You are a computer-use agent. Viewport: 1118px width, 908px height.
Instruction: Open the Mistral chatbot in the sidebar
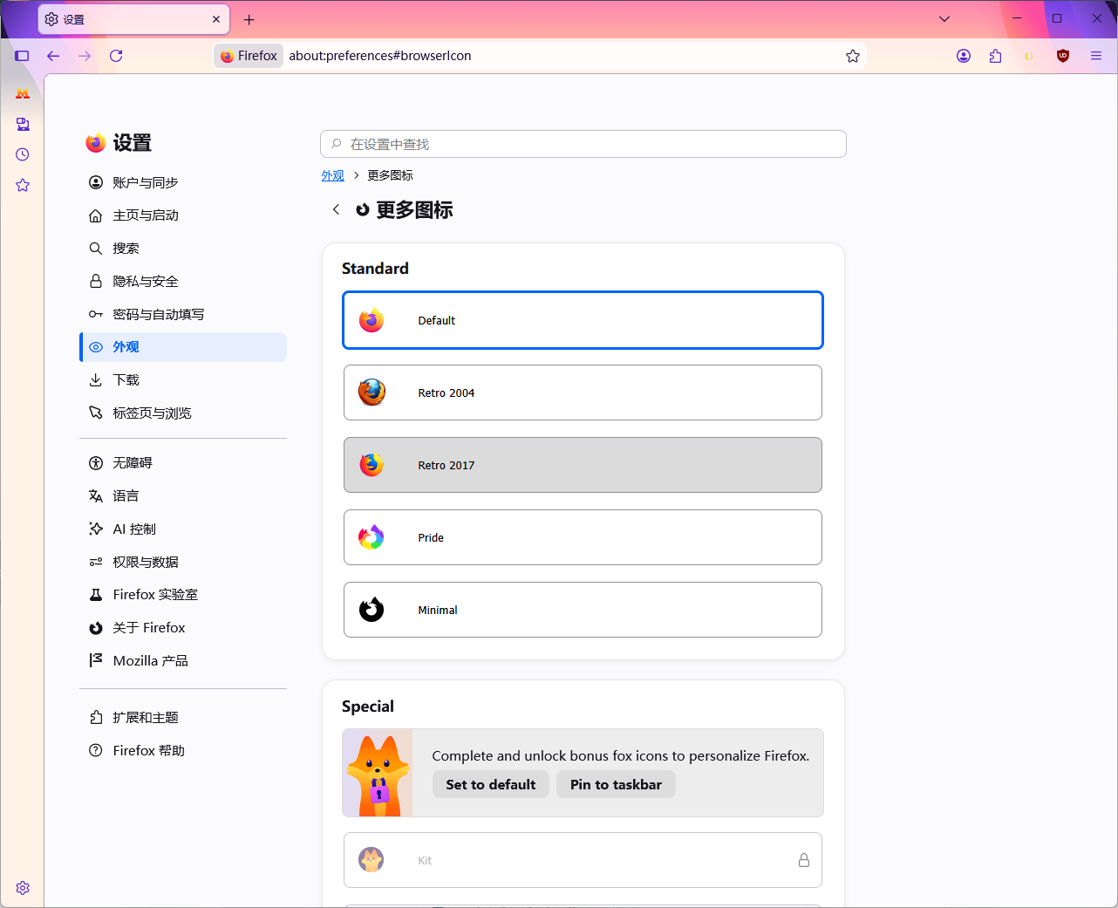click(23, 93)
